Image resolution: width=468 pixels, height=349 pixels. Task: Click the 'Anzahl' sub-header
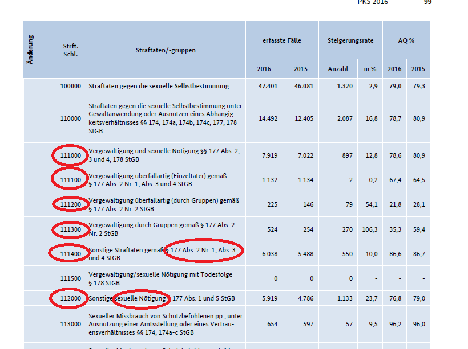(x=338, y=69)
